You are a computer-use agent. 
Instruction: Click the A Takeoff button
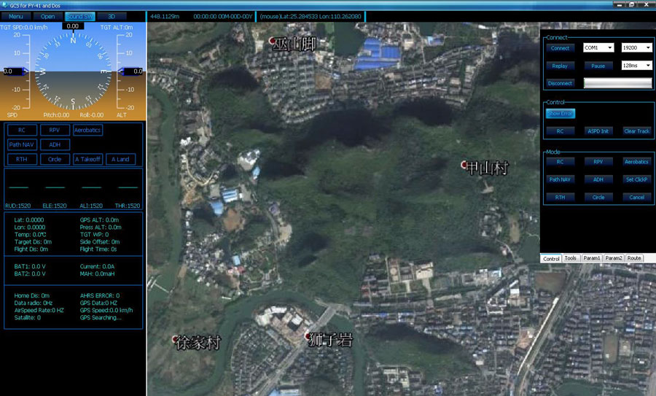(87, 160)
